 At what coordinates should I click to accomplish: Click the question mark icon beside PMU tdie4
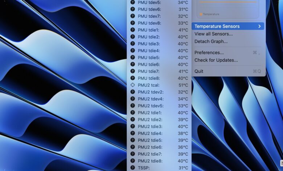(133, 50)
